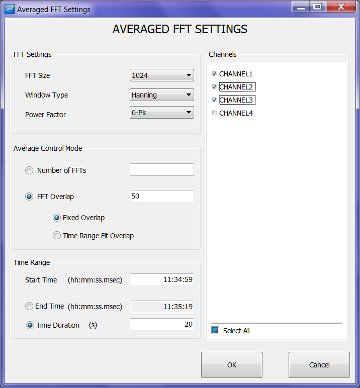Image resolution: width=360 pixels, height=388 pixels.
Task: Close the Averaged FFT Settings window
Action: (341, 7)
